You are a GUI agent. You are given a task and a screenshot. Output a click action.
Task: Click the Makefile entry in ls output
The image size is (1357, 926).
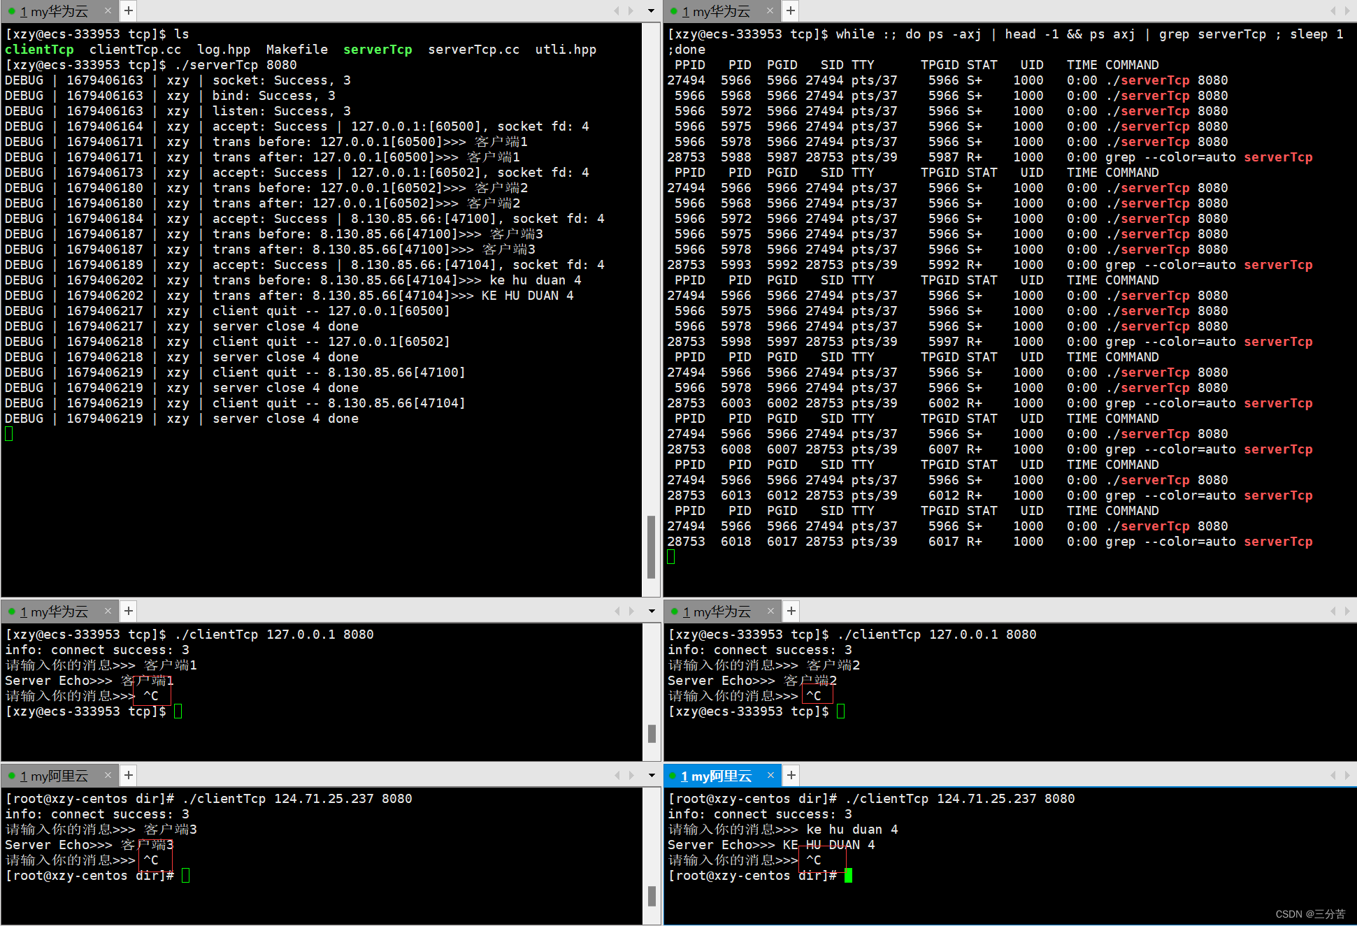pos(296,50)
